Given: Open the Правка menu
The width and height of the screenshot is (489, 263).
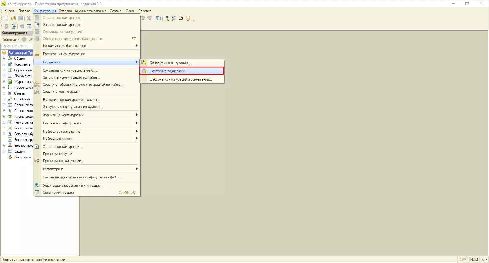Looking at the screenshot, I should click(x=24, y=11).
